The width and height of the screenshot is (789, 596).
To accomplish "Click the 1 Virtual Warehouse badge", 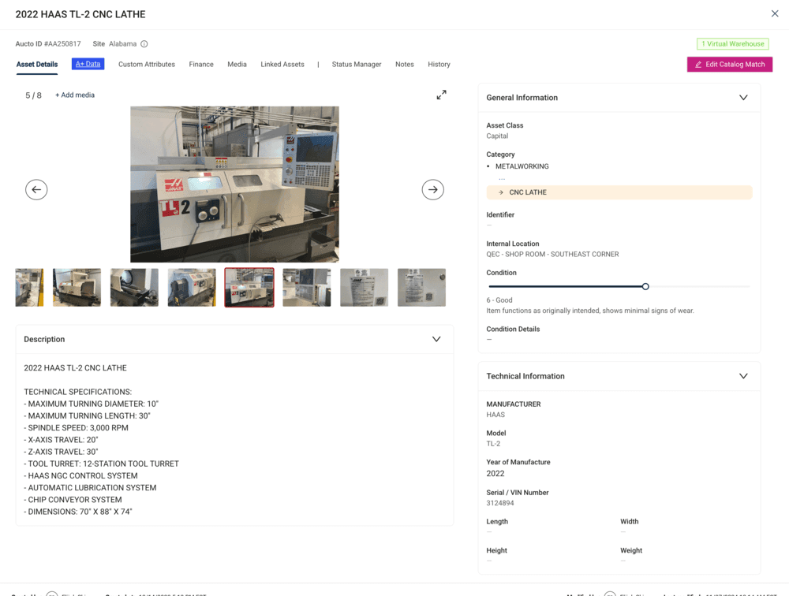I will (x=733, y=44).
